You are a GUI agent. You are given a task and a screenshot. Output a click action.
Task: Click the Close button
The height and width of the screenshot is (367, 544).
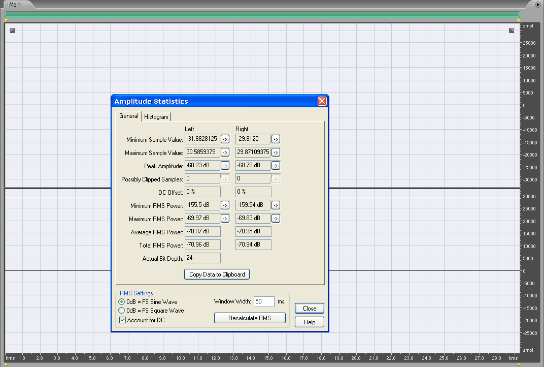tap(310, 308)
